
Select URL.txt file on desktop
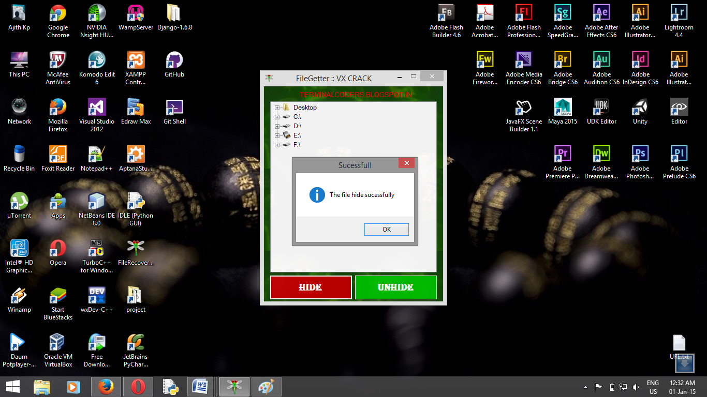679,347
